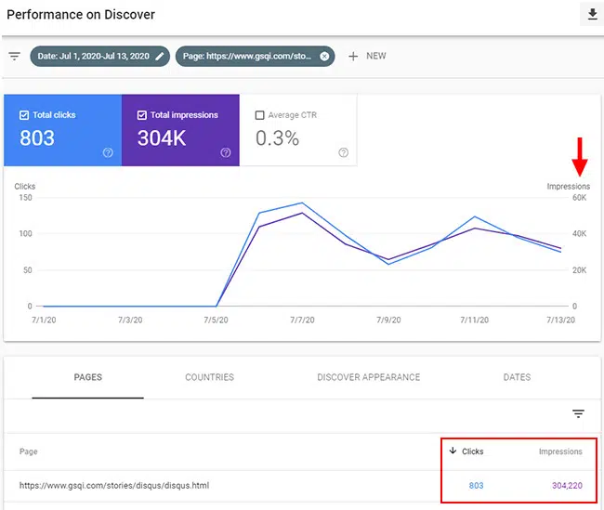Open the filter list icon at top left

[15, 56]
